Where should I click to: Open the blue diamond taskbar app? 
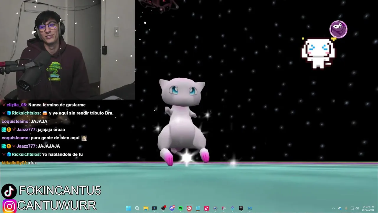[232, 208]
